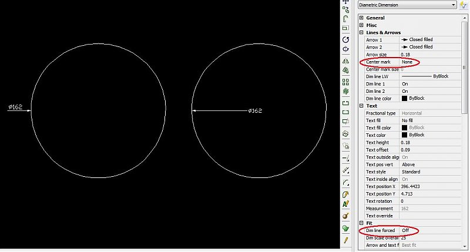Click the empty Text override field

coord(431,216)
